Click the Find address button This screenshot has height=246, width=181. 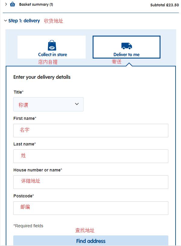coord(91,241)
